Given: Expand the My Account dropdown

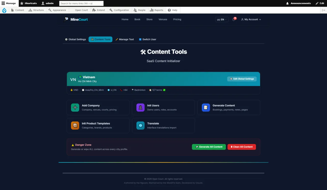Looking at the screenshot, I should pos(251,19).
